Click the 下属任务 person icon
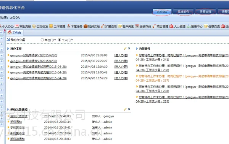 click(x=68, y=26)
